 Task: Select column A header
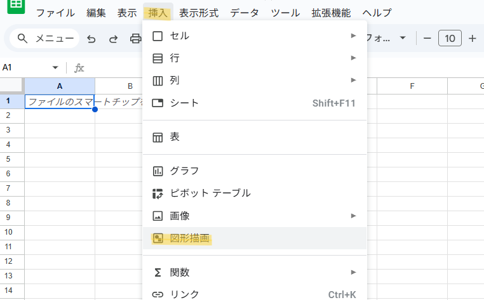(60, 86)
